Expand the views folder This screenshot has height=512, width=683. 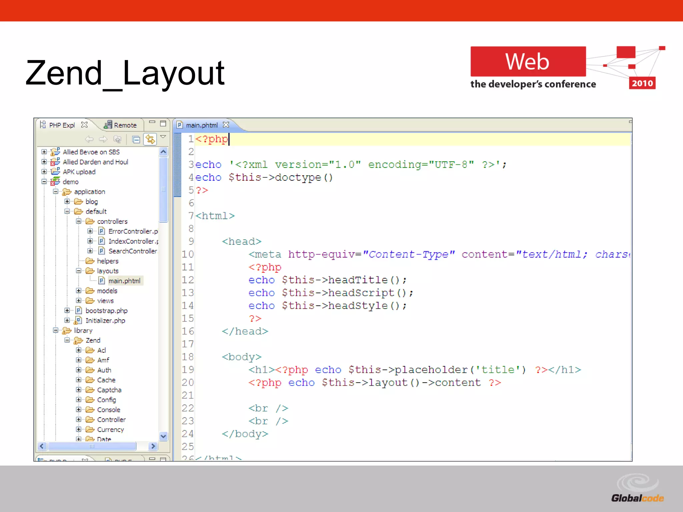click(79, 300)
